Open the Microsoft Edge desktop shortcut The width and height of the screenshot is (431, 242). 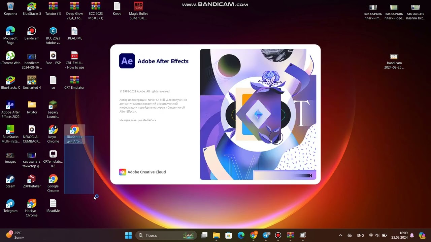click(10, 36)
